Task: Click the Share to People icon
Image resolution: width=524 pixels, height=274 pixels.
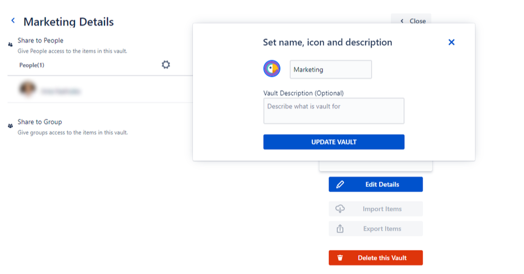Action: pyautogui.click(x=11, y=45)
